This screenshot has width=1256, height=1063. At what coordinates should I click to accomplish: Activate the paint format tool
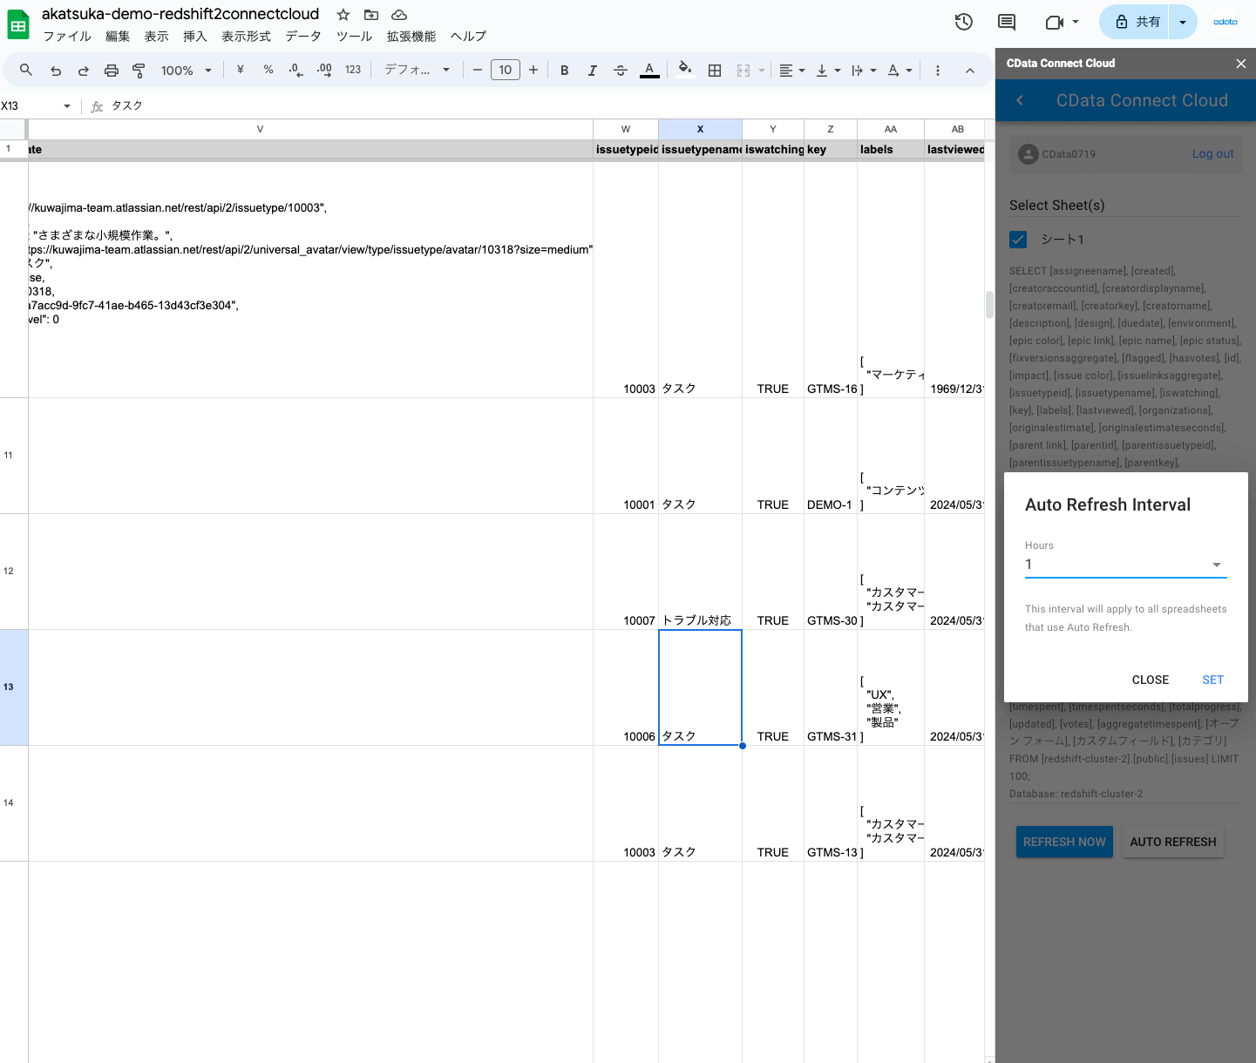[x=139, y=71]
